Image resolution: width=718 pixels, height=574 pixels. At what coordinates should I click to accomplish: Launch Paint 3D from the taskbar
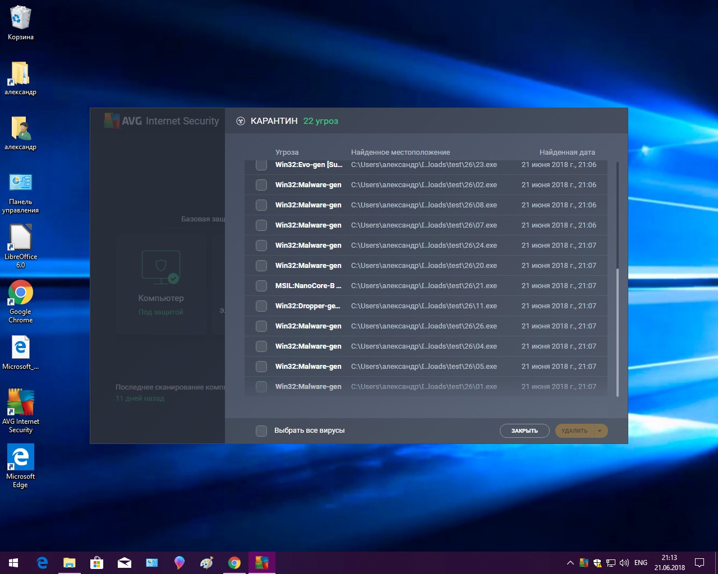pyautogui.click(x=179, y=562)
